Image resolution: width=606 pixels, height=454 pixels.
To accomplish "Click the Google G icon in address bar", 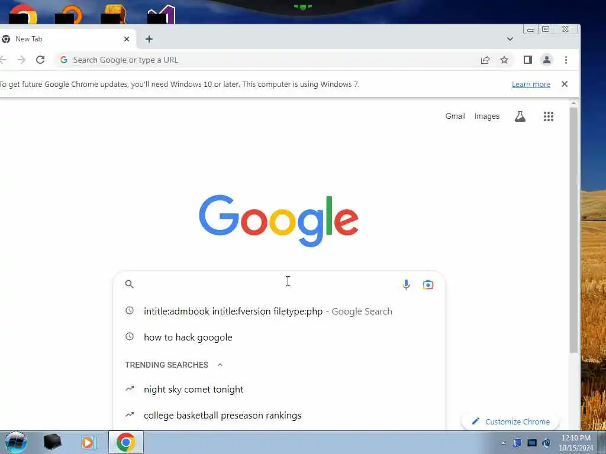I will click(x=64, y=60).
